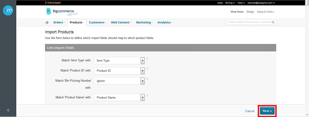The width and height of the screenshot is (309, 117).
Task: Show info icon for Item Type field
Action: tap(147, 58)
